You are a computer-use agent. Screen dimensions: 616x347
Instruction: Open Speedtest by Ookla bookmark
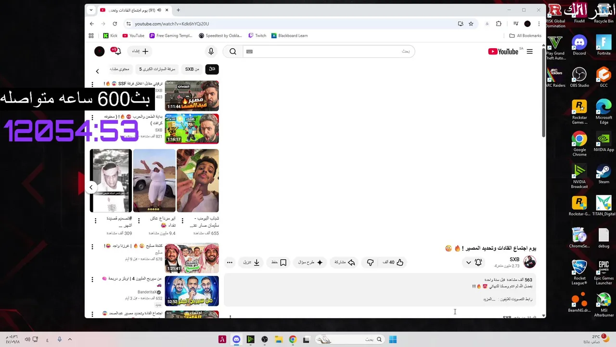(220, 36)
